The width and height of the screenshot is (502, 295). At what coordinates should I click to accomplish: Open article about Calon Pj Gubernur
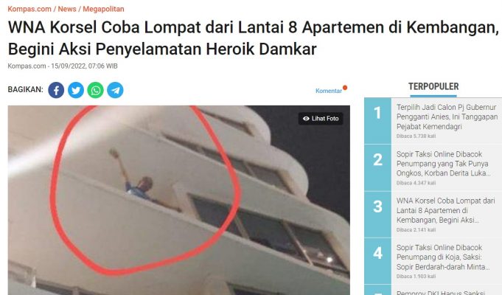click(447, 117)
